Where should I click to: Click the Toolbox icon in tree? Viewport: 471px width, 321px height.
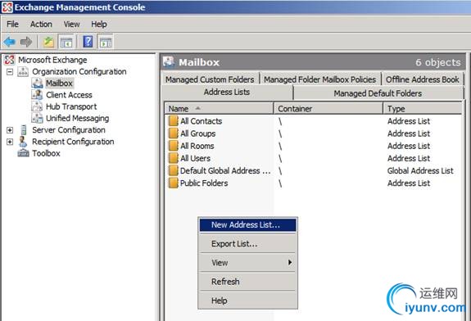point(24,153)
